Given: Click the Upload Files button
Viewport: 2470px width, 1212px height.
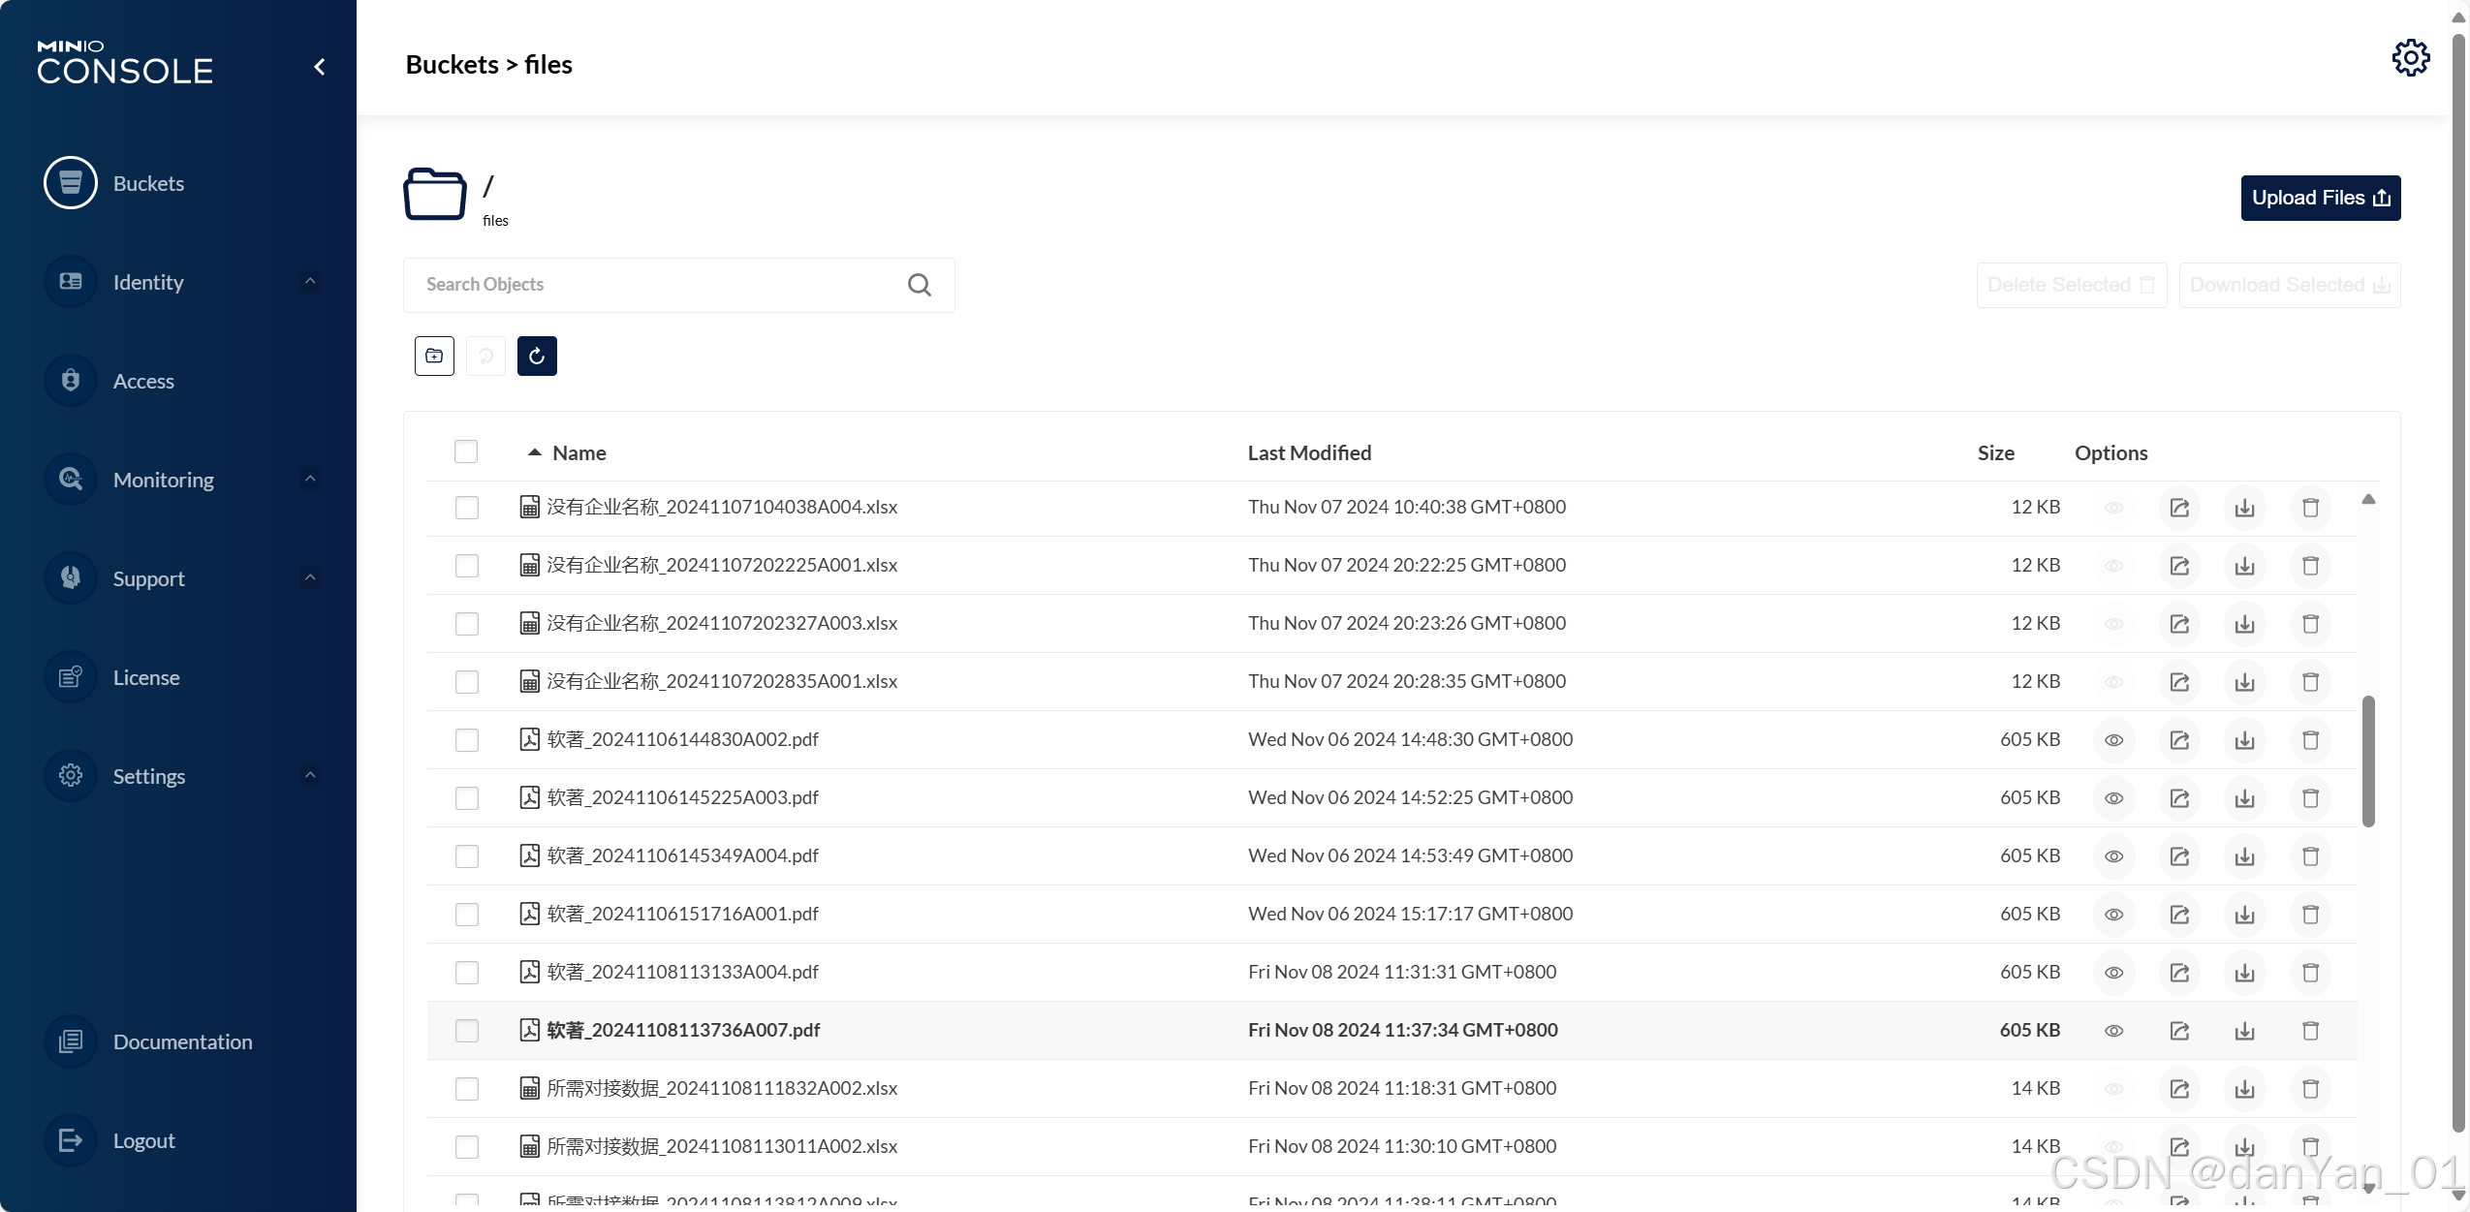Looking at the screenshot, I should [x=2320, y=198].
